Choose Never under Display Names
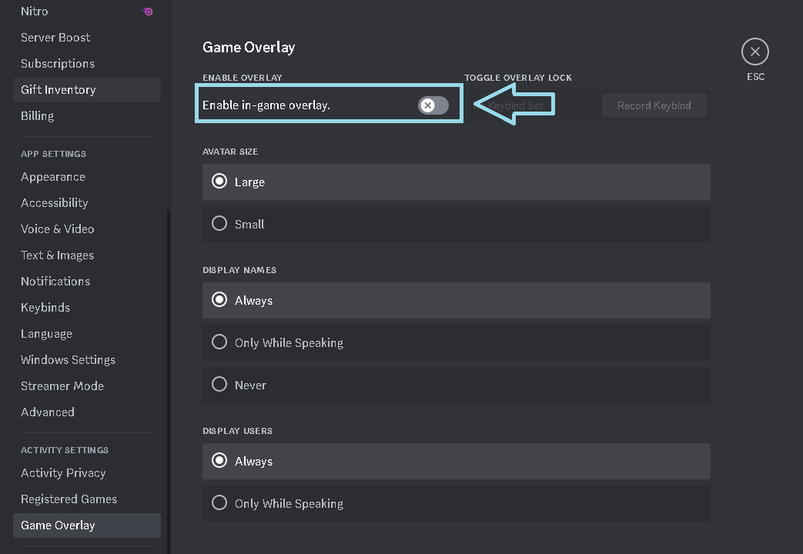 coord(457,385)
